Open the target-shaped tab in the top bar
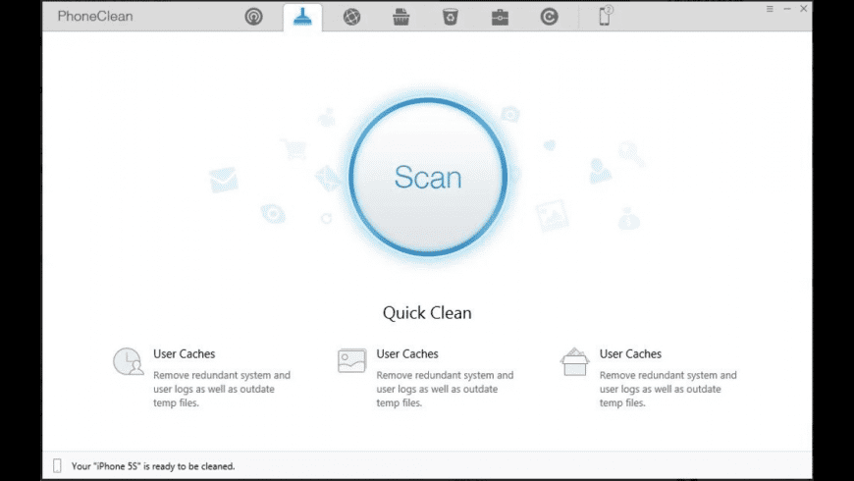This screenshot has width=854, height=481. coord(253,17)
